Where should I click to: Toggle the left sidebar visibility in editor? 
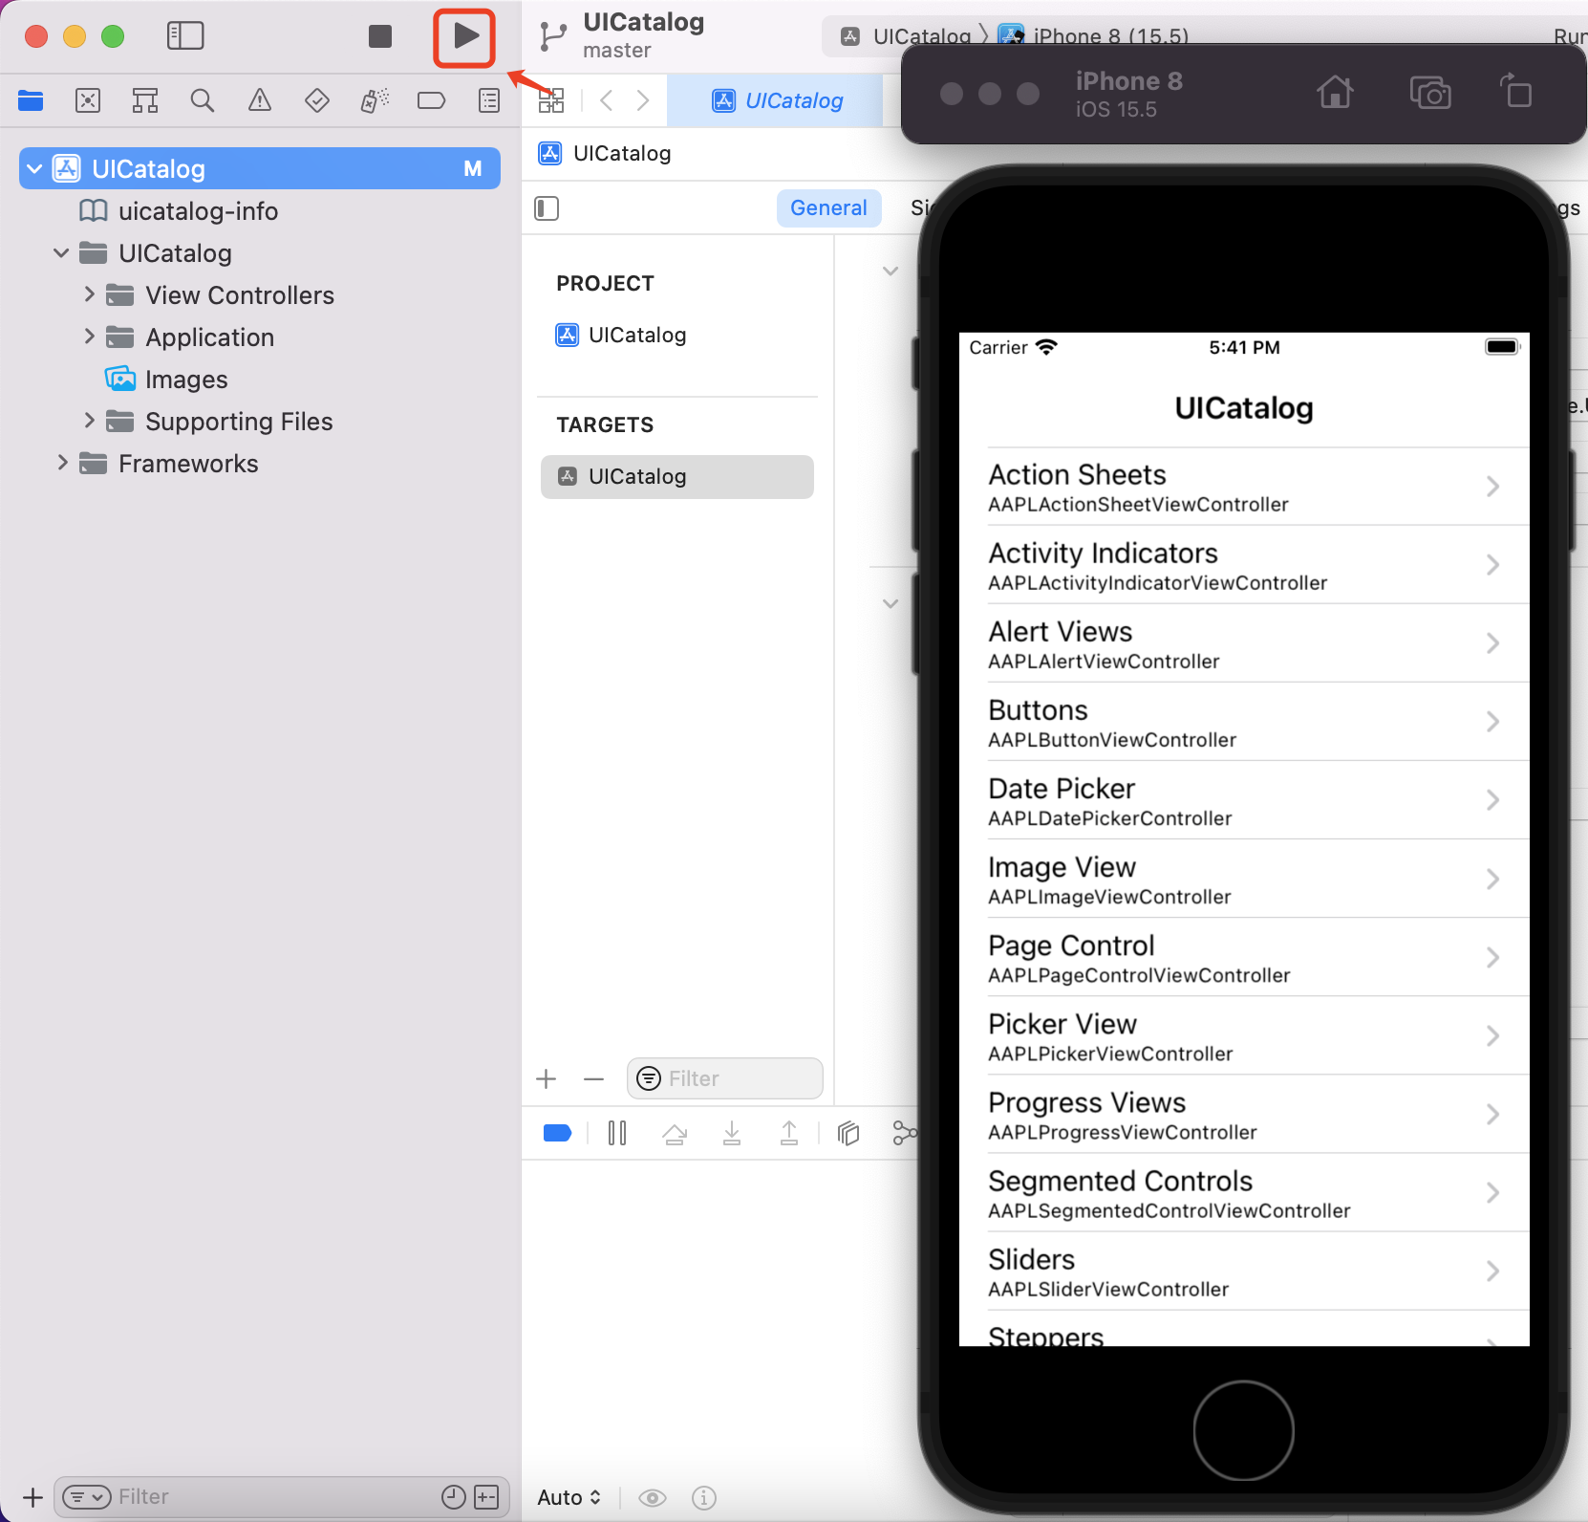coord(547,207)
